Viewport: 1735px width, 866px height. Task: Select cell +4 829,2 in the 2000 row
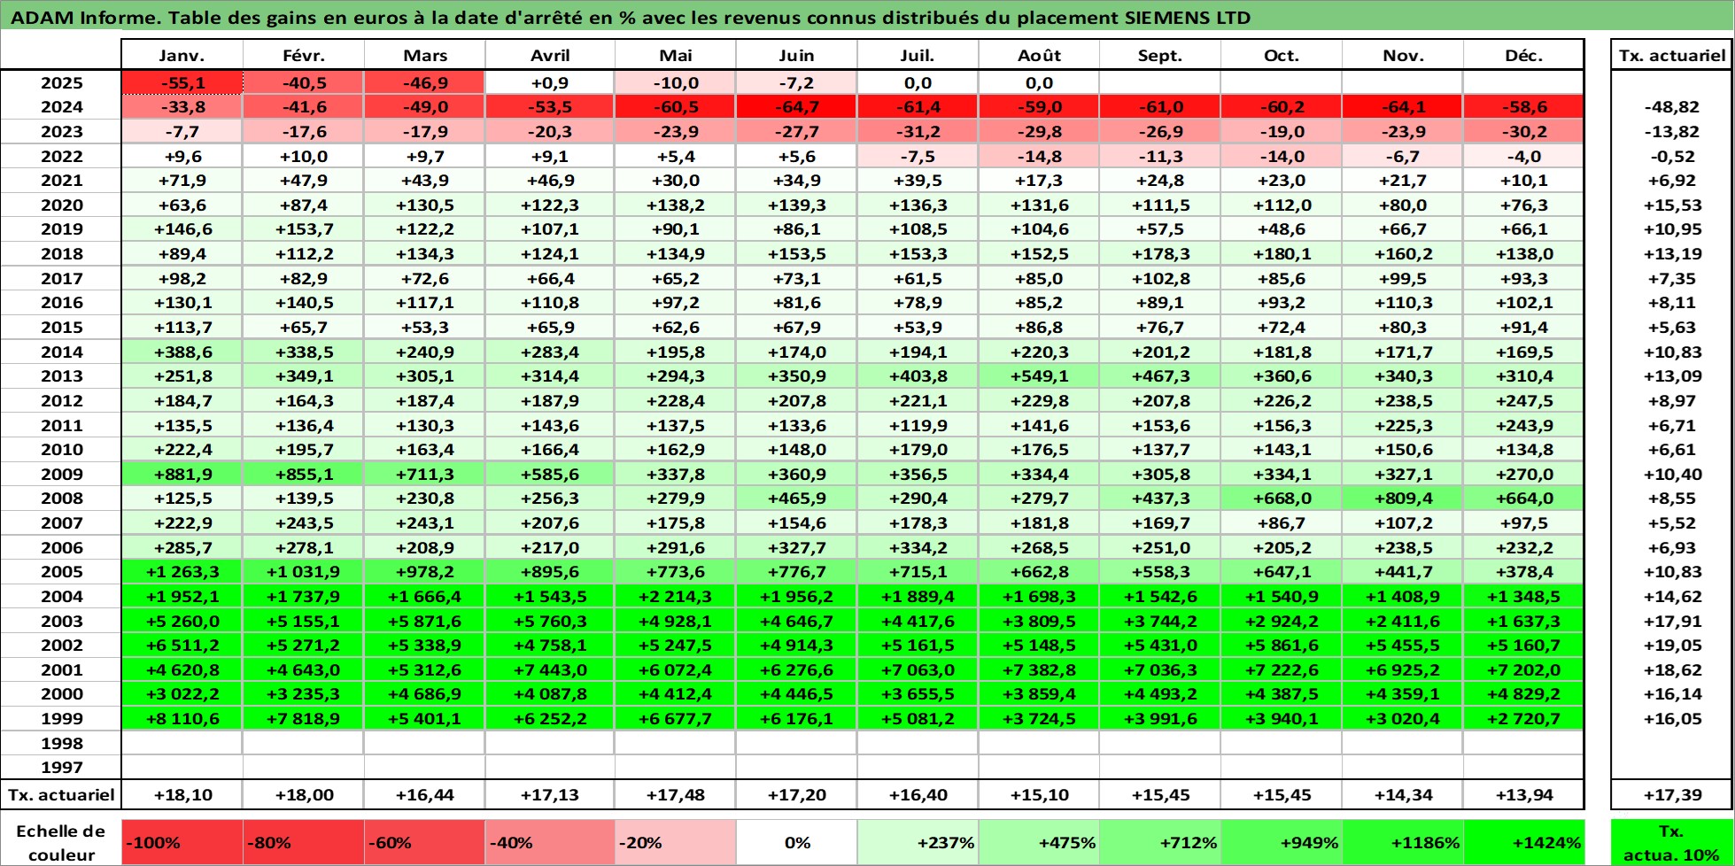tap(1523, 694)
